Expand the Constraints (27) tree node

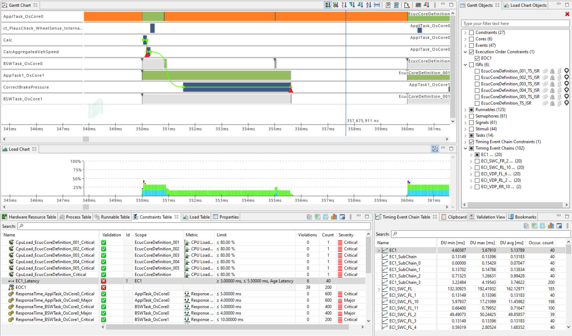coord(466,33)
